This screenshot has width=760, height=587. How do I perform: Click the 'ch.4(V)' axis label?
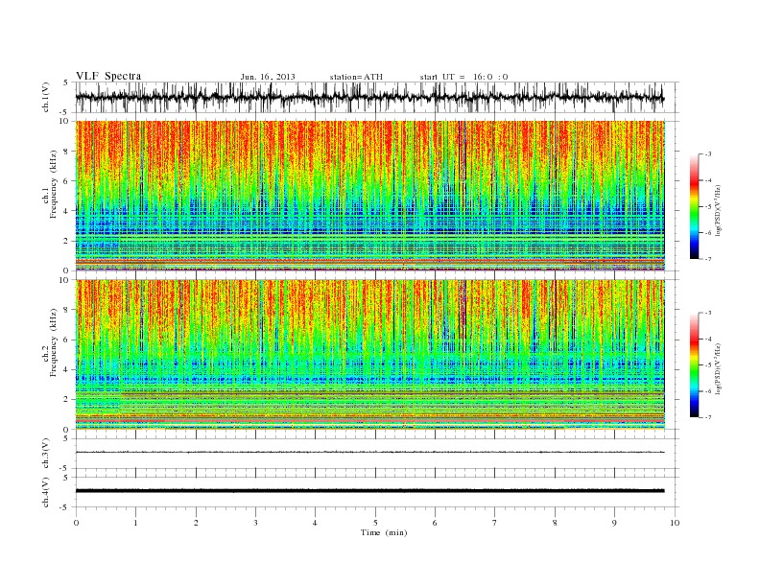[46, 492]
